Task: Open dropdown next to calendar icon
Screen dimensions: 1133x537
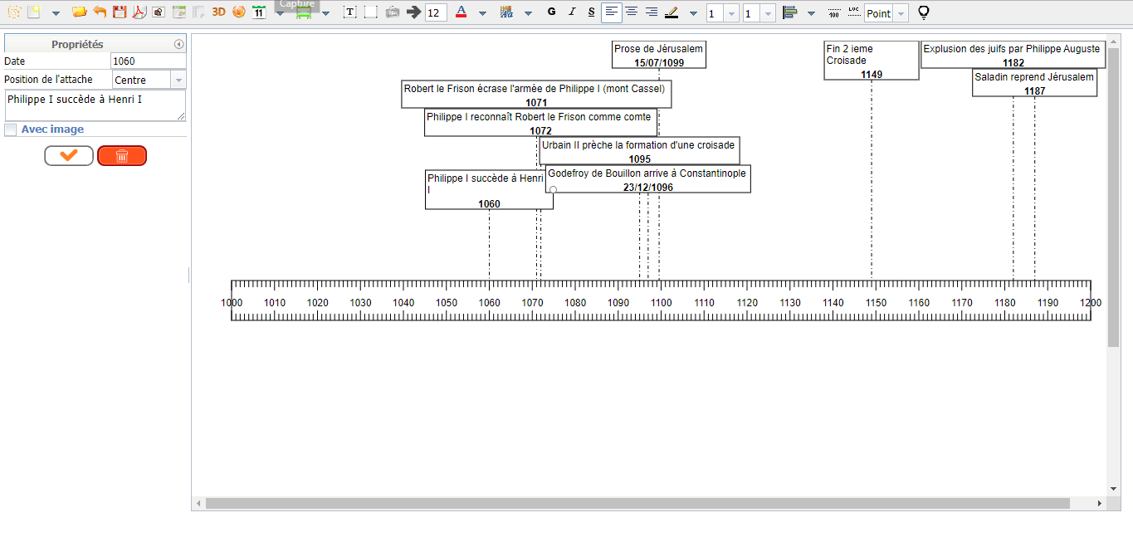Action: [x=280, y=13]
